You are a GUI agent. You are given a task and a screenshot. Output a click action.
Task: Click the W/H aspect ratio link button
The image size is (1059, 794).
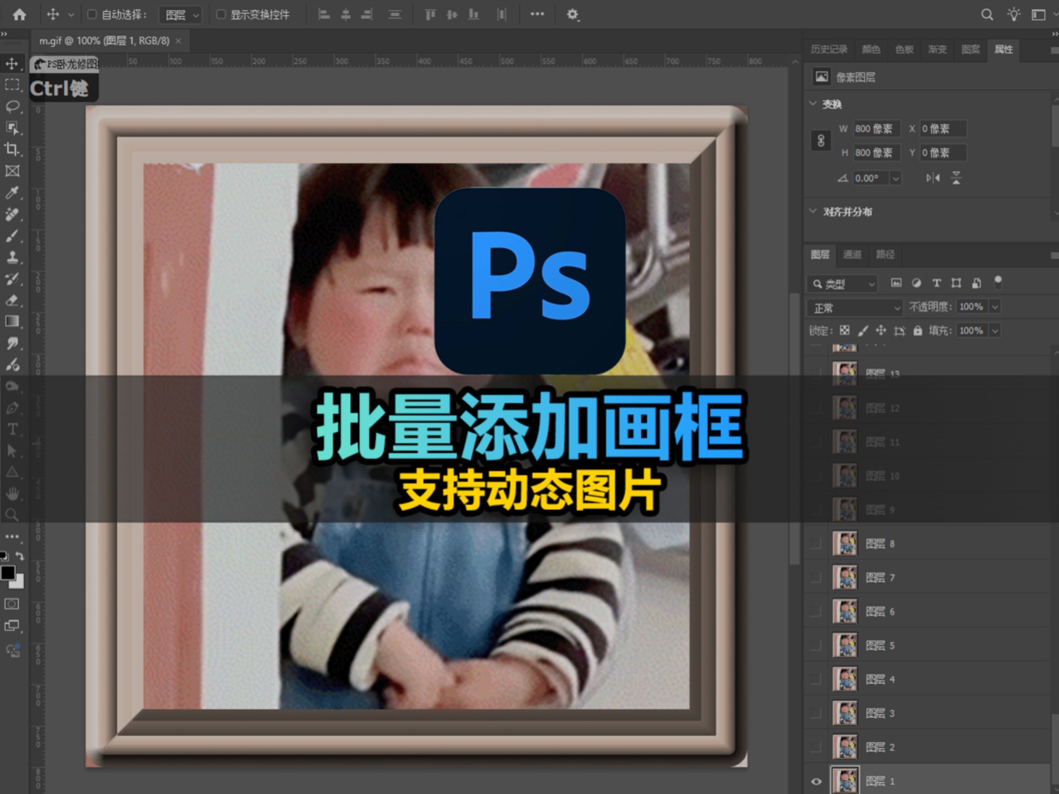(x=821, y=141)
